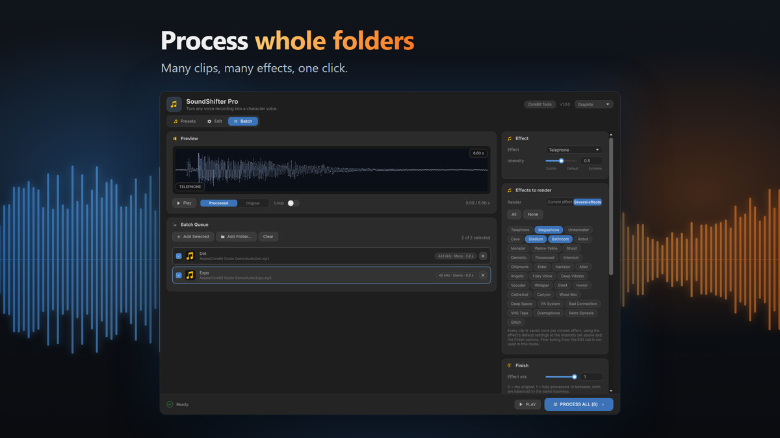Enable the Walkie-Talkie effect chip
The width and height of the screenshot is (780, 438).
545,248
